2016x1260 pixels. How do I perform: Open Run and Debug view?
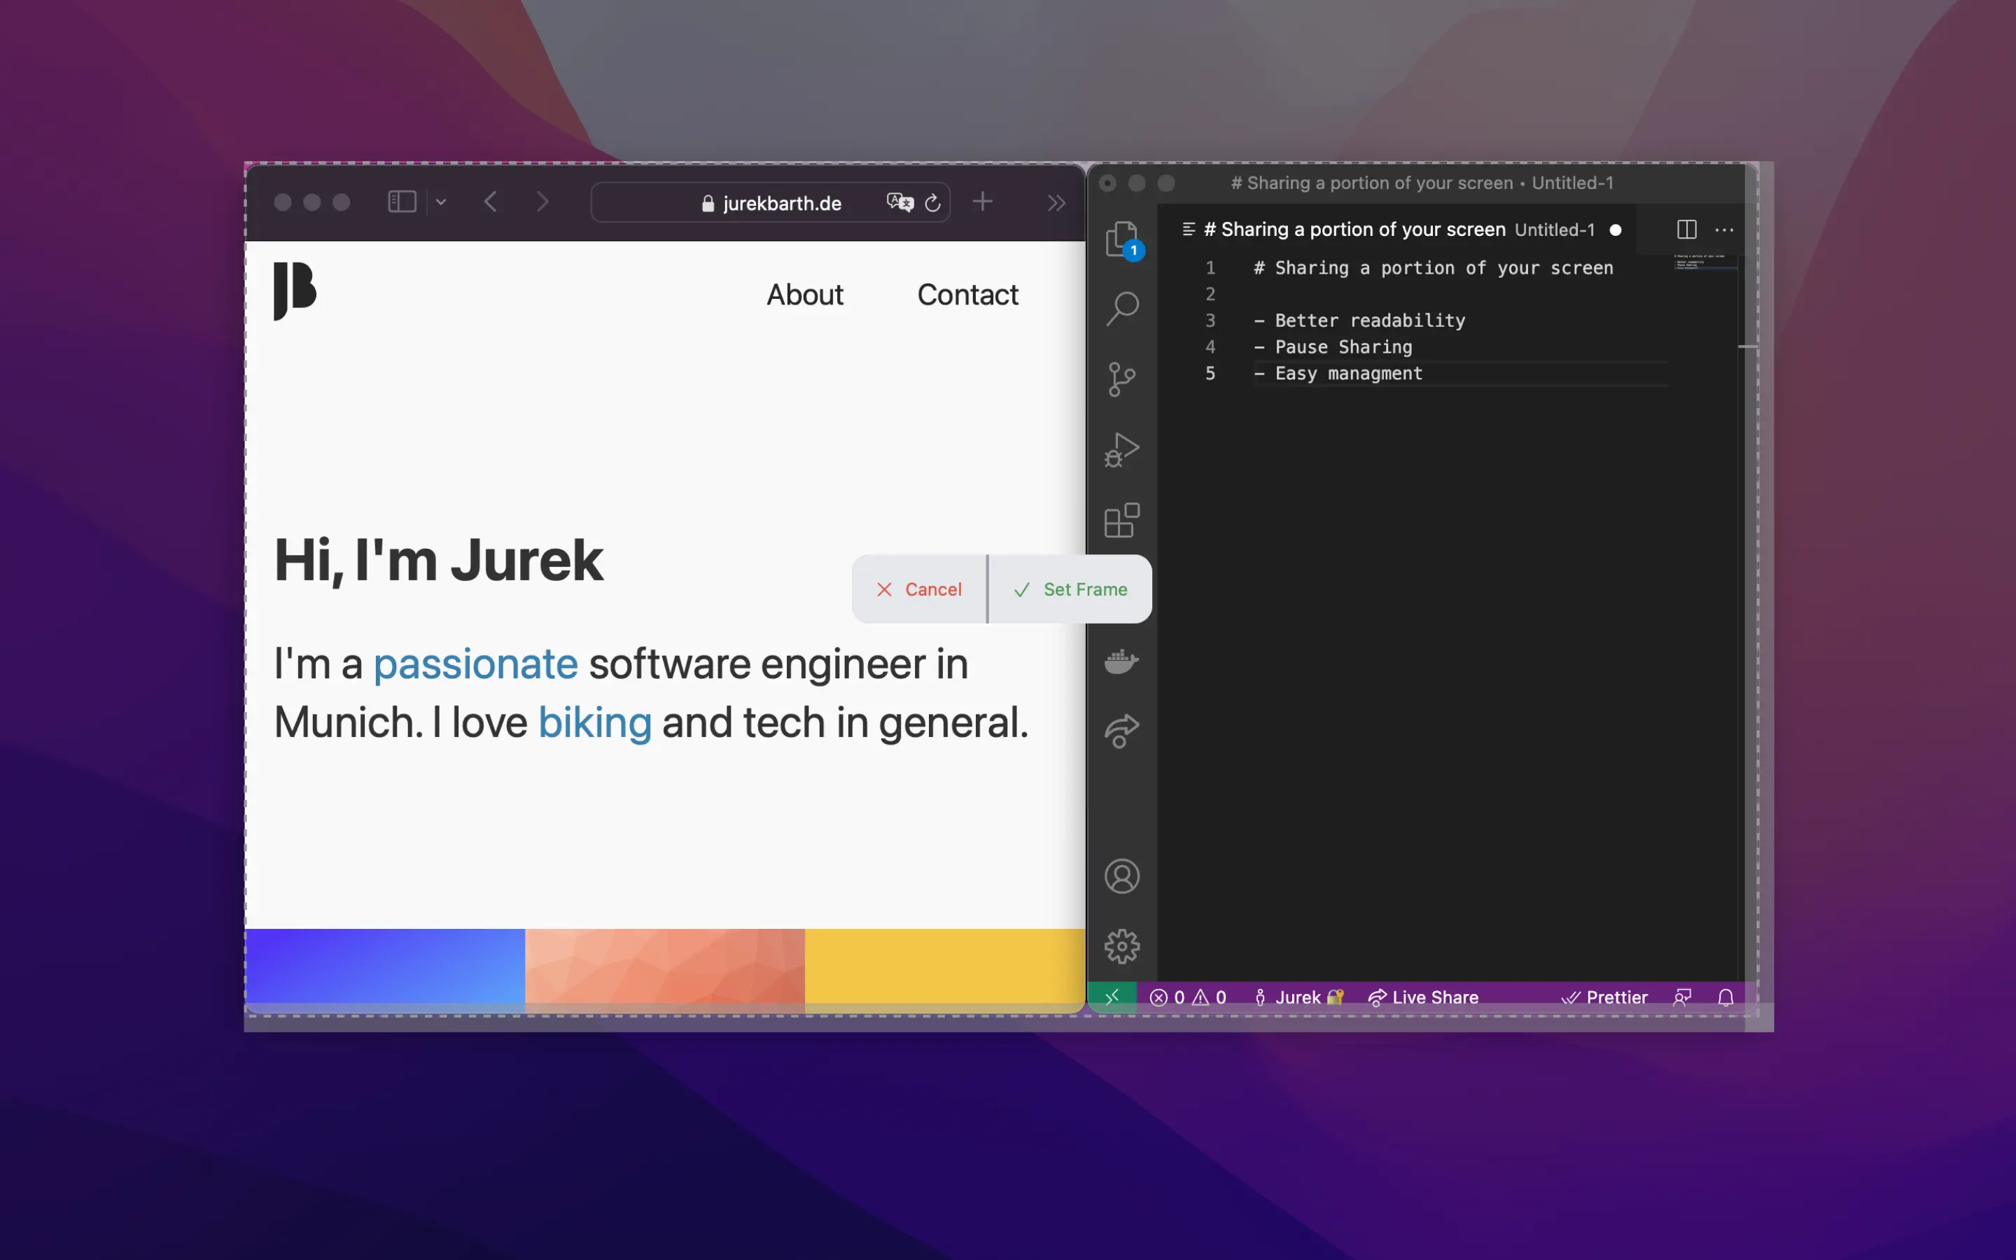pyautogui.click(x=1122, y=450)
